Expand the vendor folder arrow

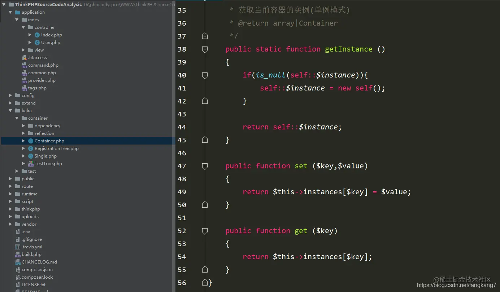tap(10, 224)
